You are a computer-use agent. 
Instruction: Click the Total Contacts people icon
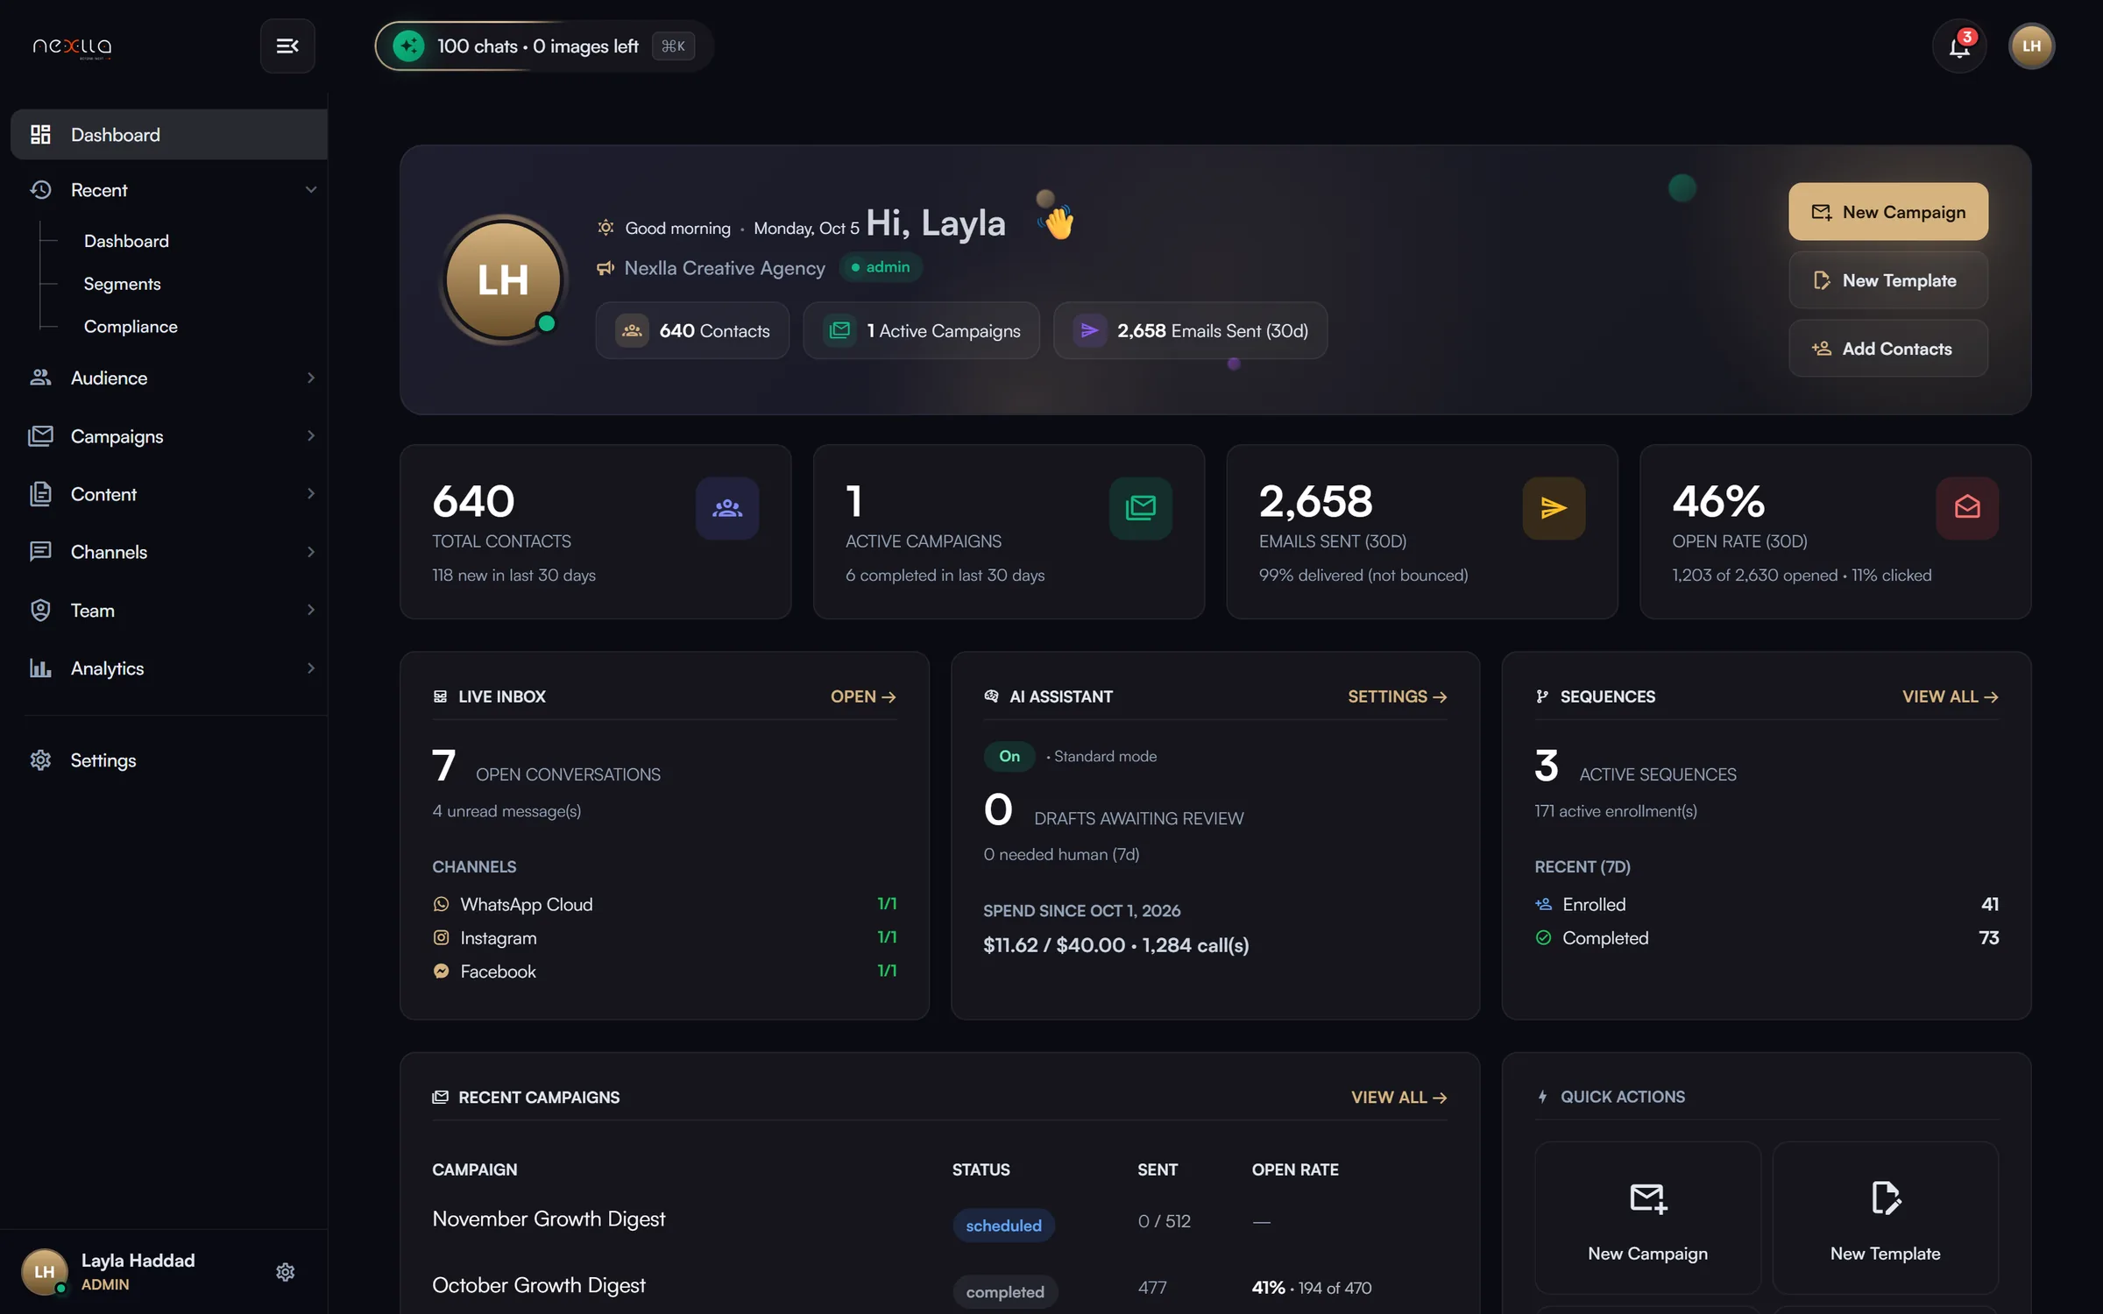(727, 508)
